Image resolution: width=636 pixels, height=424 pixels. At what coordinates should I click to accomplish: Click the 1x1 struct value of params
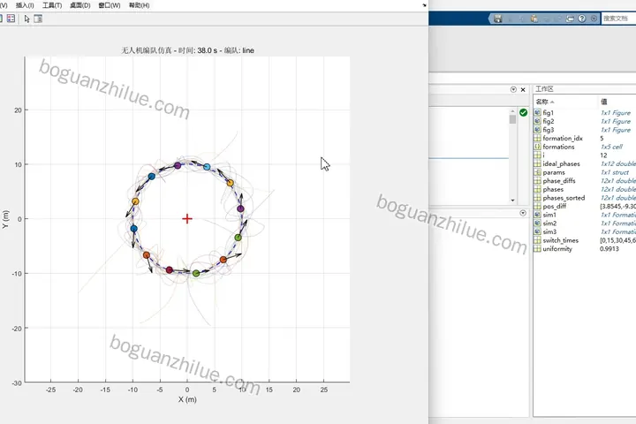[615, 172]
